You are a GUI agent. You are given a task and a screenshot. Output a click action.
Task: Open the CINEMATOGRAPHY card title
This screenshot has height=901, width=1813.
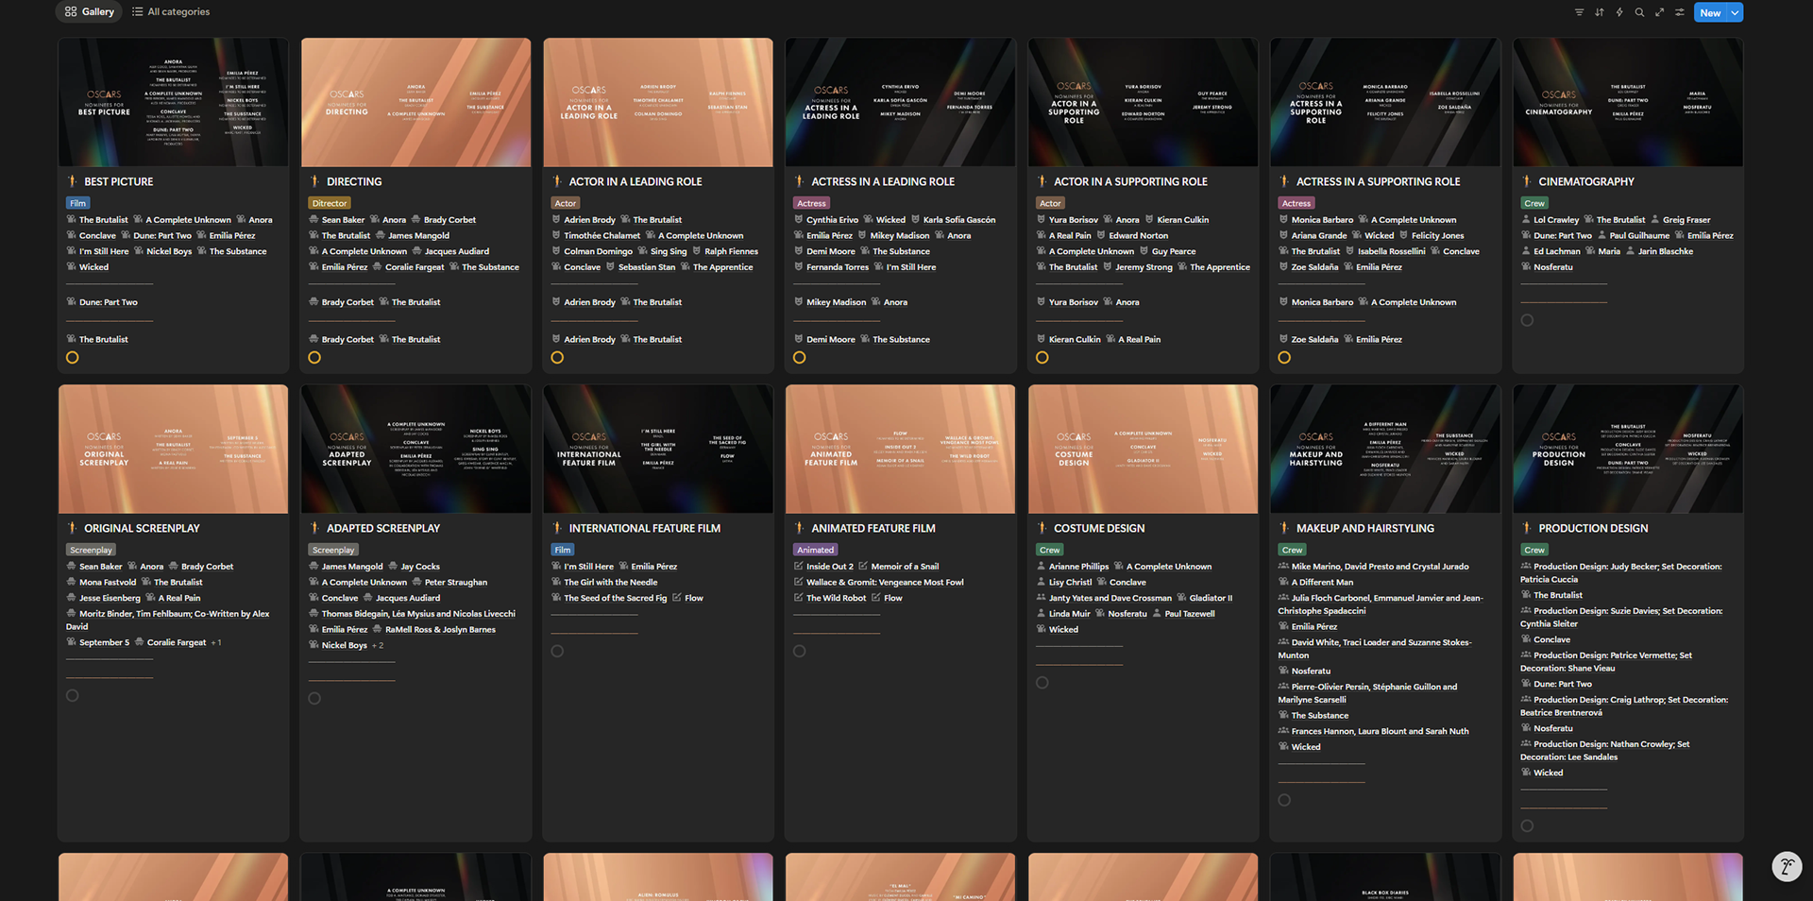tap(1586, 181)
